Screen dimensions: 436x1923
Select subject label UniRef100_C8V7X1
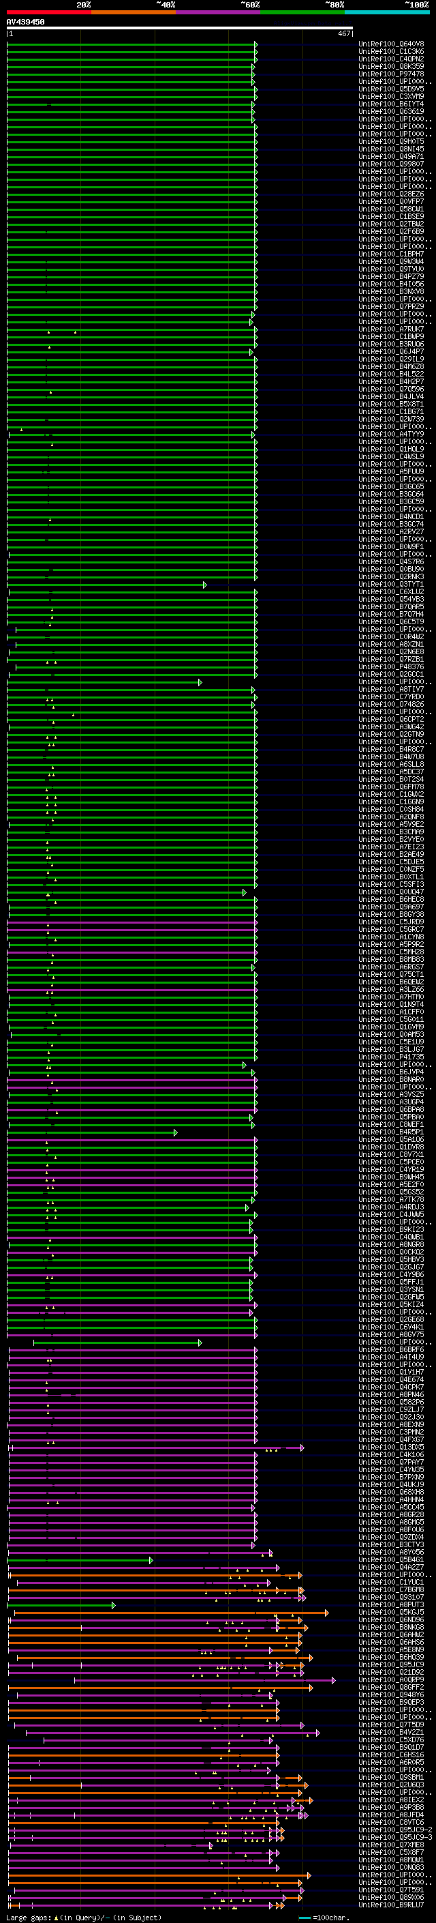point(391,1155)
